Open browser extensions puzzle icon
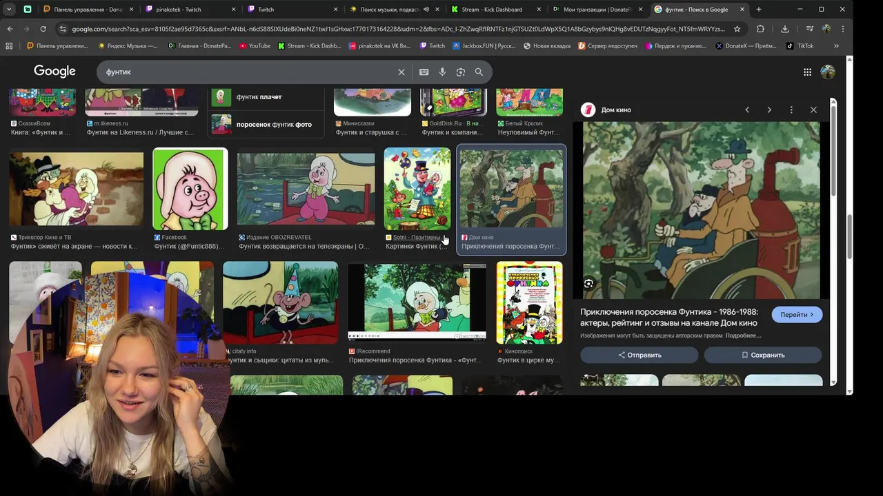Image resolution: width=883 pixels, height=496 pixels. point(760,29)
